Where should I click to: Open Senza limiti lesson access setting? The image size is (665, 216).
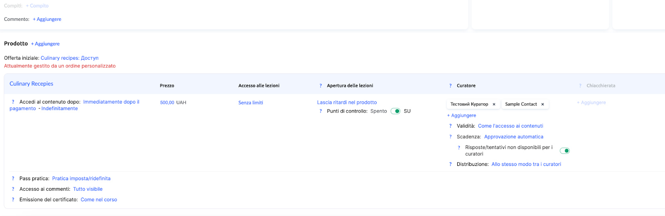251,103
